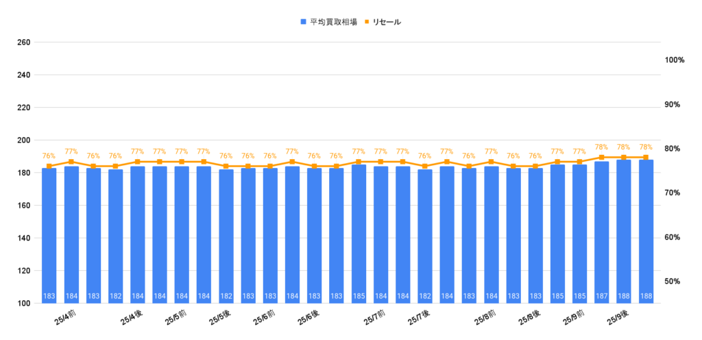The image size is (702, 340).
Task: Click the leftmost bar labeled 183
Action: click(x=49, y=233)
